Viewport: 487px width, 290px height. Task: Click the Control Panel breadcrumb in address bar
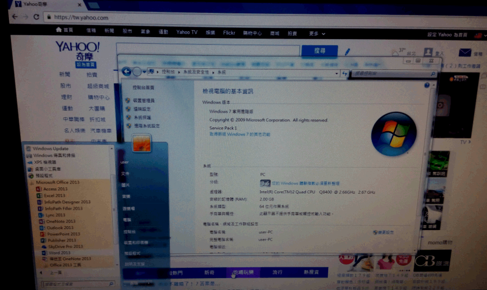click(168, 71)
